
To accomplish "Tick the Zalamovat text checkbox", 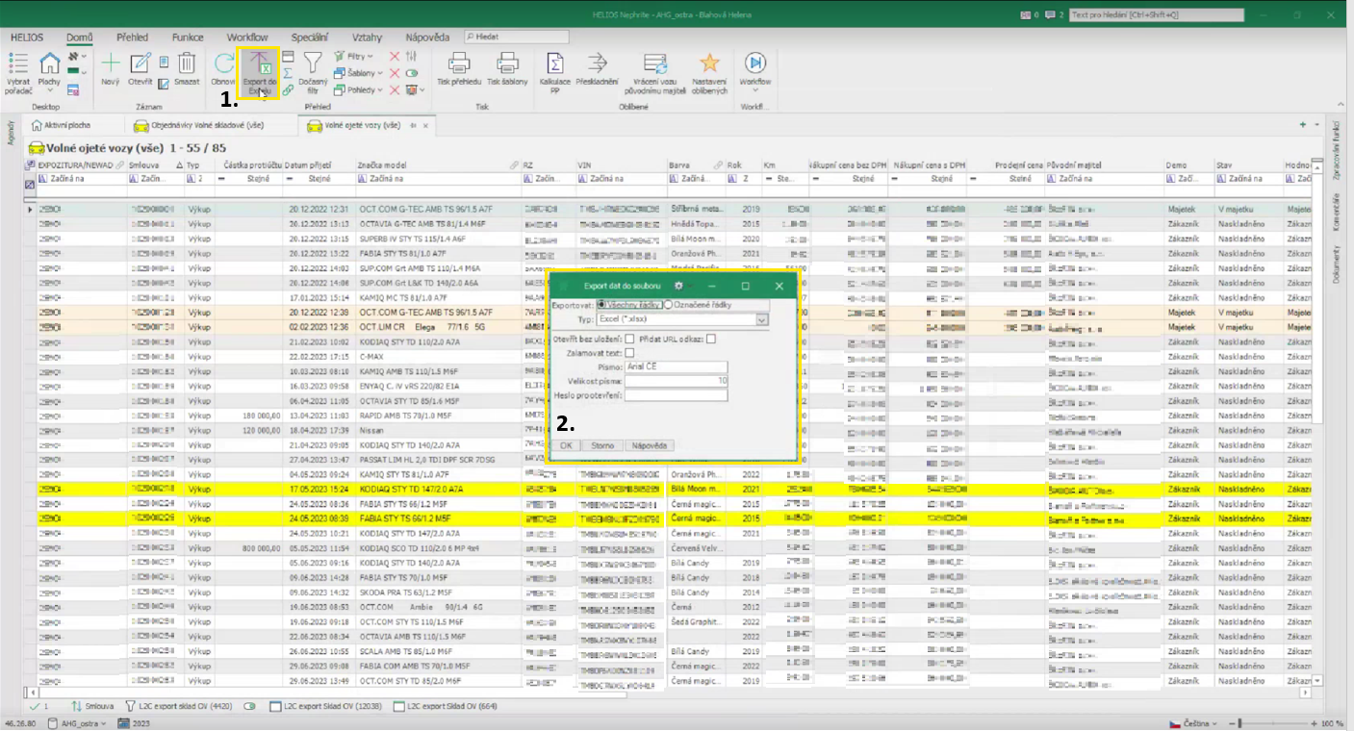I will coord(629,353).
